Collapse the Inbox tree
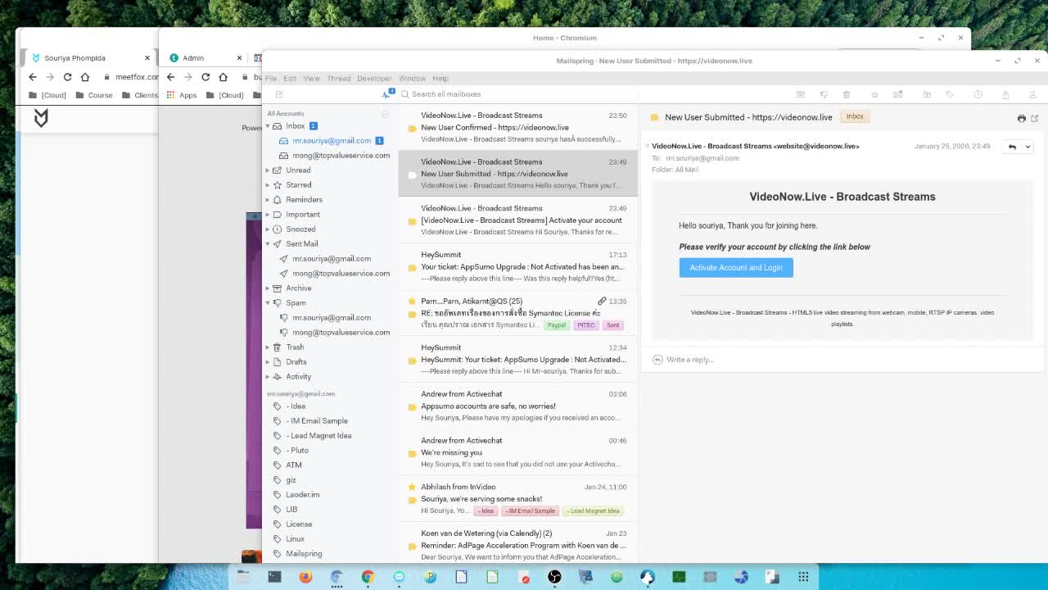1048x590 pixels. point(268,126)
